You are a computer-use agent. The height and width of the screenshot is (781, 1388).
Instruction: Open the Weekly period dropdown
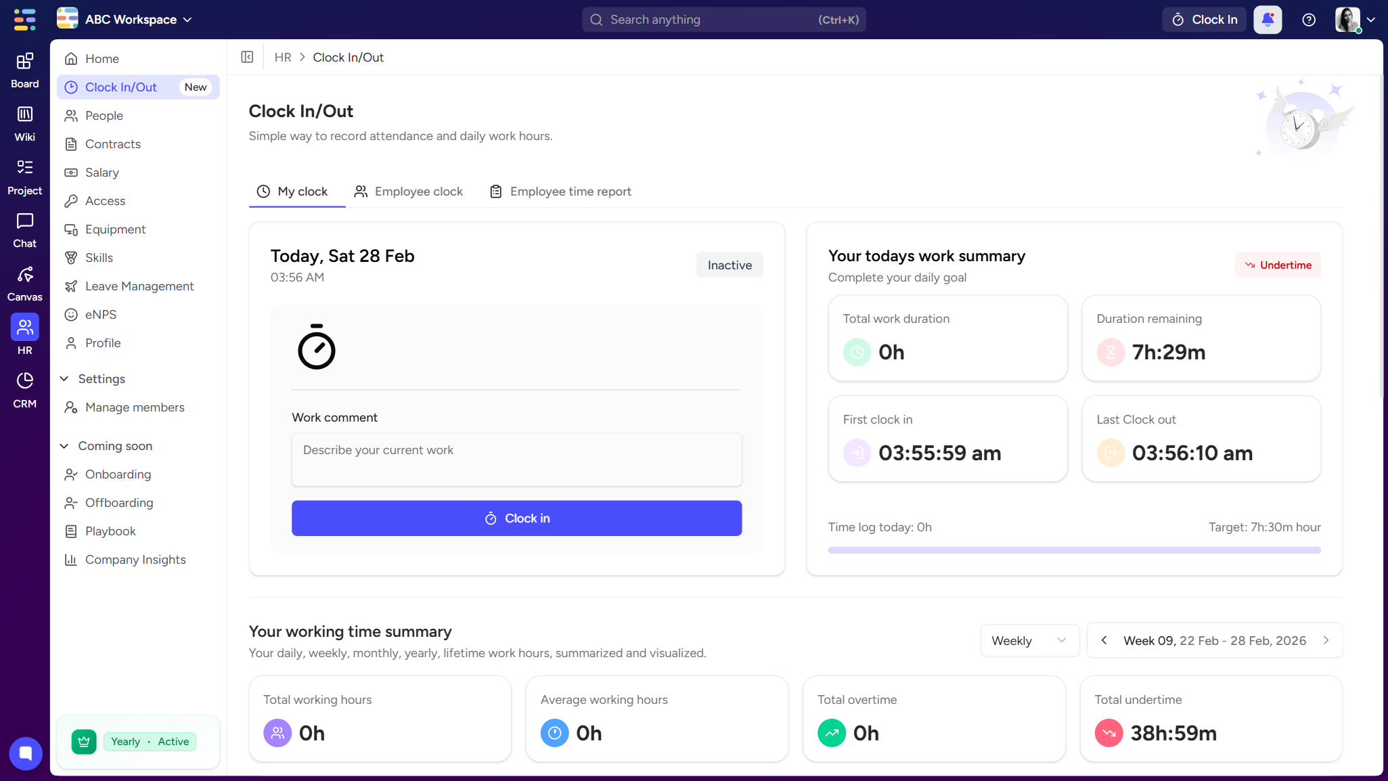point(1029,640)
